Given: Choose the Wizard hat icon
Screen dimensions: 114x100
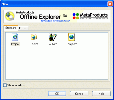Looking at the screenshot, I should click(53, 37).
